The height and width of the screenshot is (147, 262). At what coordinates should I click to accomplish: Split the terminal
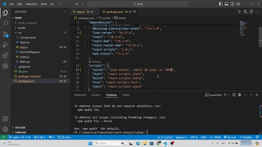234,95
